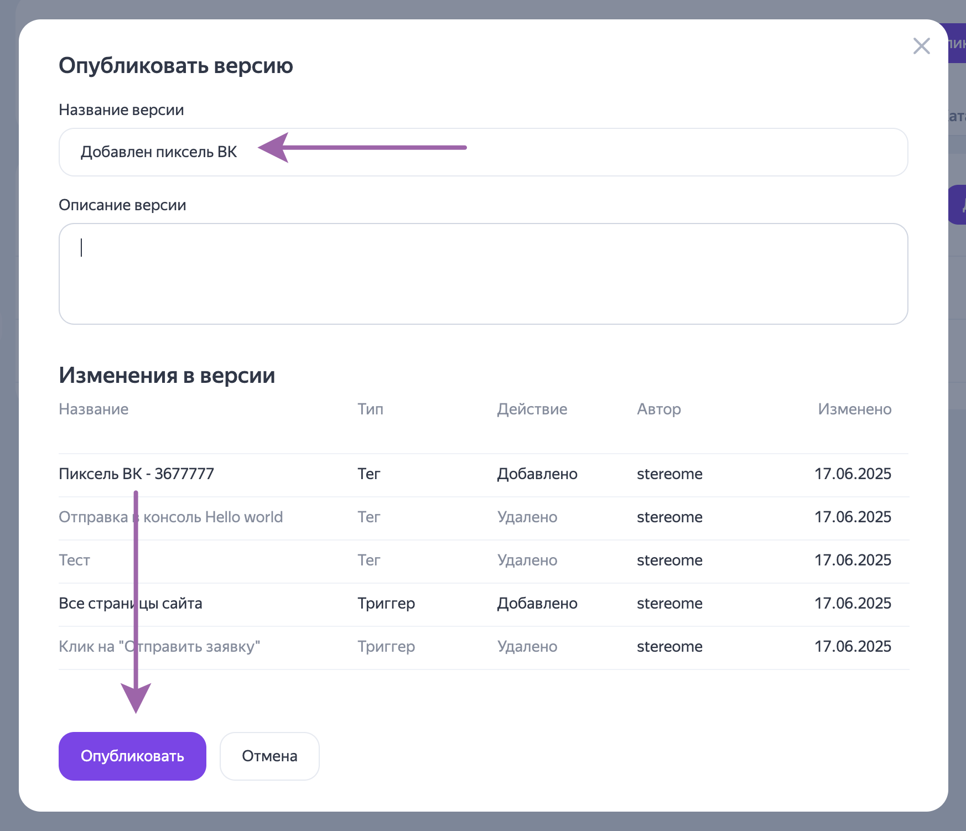
Task: Sort the table by Тип column
Action: [370, 409]
